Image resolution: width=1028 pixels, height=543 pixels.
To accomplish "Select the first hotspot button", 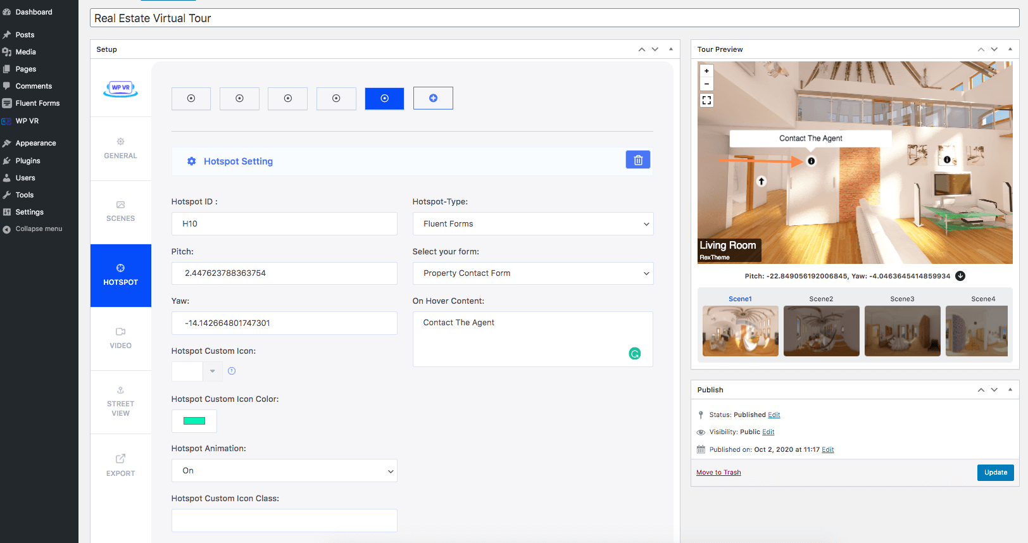I will 191,98.
